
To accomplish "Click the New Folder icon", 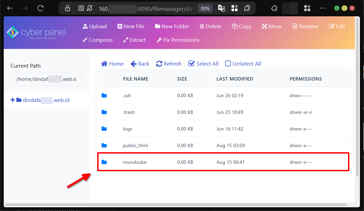I will point(157,27).
